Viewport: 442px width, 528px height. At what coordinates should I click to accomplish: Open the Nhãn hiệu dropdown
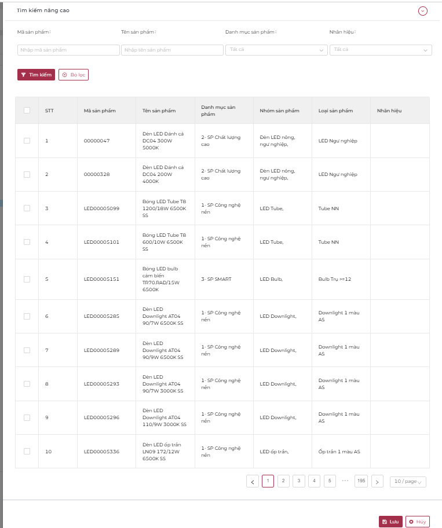tap(381, 50)
